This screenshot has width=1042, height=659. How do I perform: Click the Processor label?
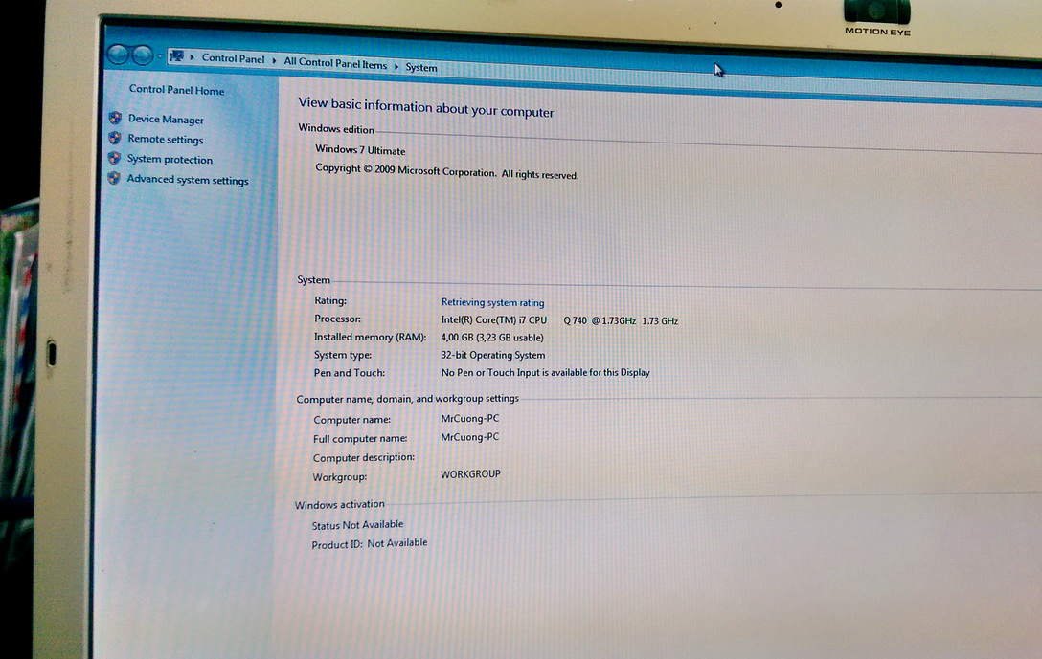337,319
